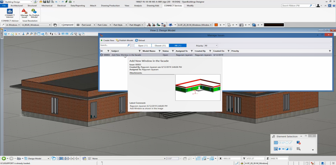Open the Priority filter dropdown

(x=211, y=46)
